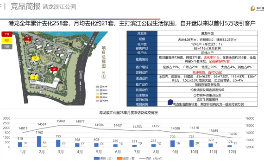Click the red 主推 legend tag
264x167 pixels.
pyautogui.click(x=7, y=34)
